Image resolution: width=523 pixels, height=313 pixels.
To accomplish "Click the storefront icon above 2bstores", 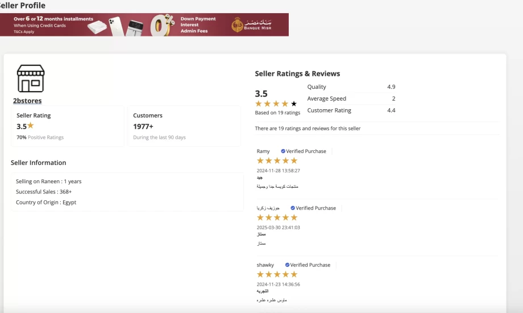I will coord(31,79).
